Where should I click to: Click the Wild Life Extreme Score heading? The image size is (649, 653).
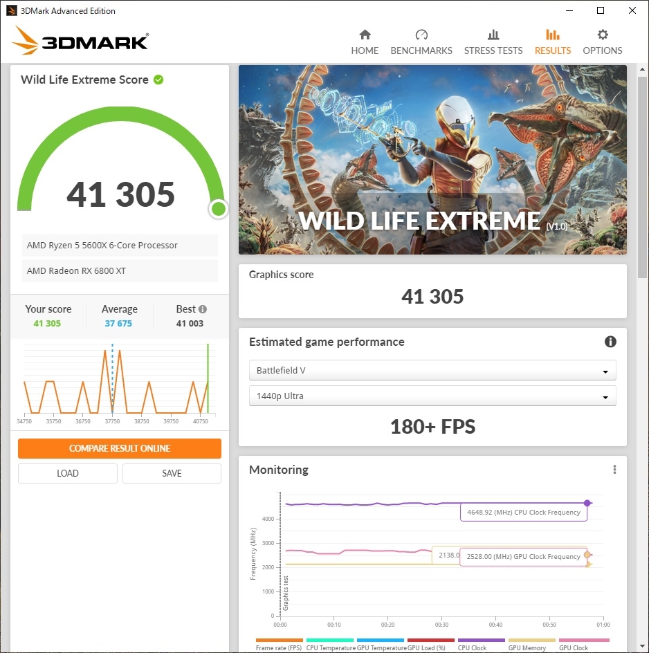pyautogui.click(x=84, y=80)
